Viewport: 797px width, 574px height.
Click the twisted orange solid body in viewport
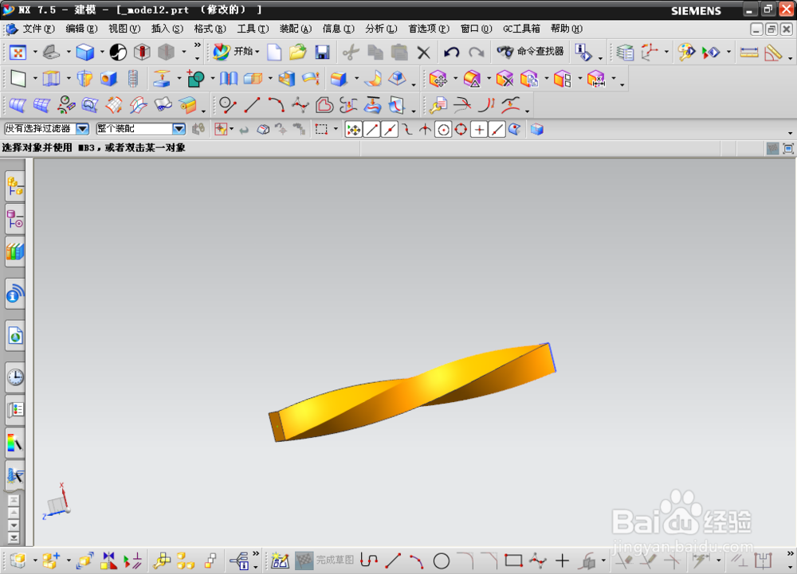point(412,392)
